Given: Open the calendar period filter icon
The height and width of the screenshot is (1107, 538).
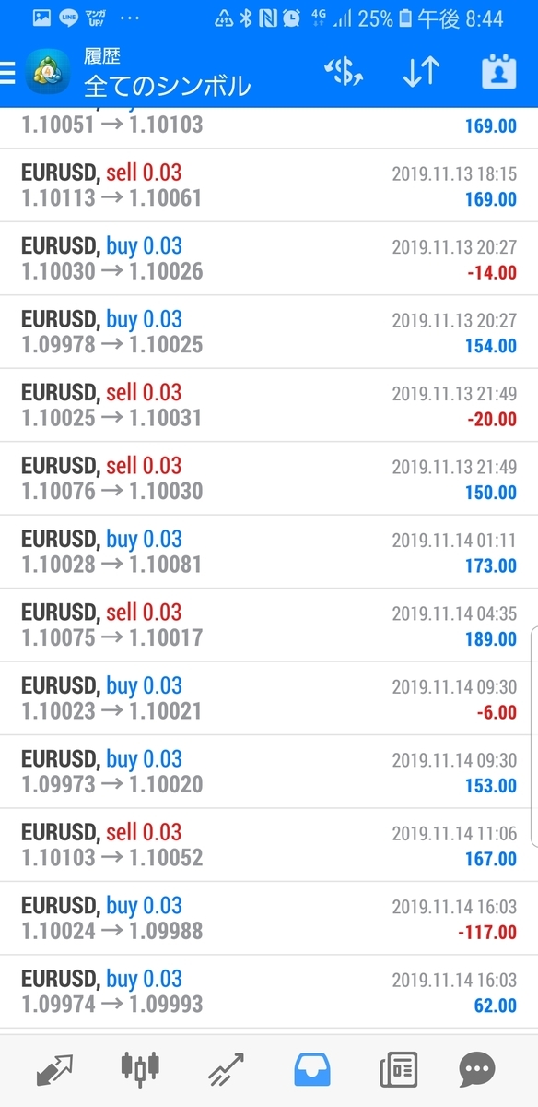Looking at the screenshot, I should pyautogui.click(x=499, y=73).
